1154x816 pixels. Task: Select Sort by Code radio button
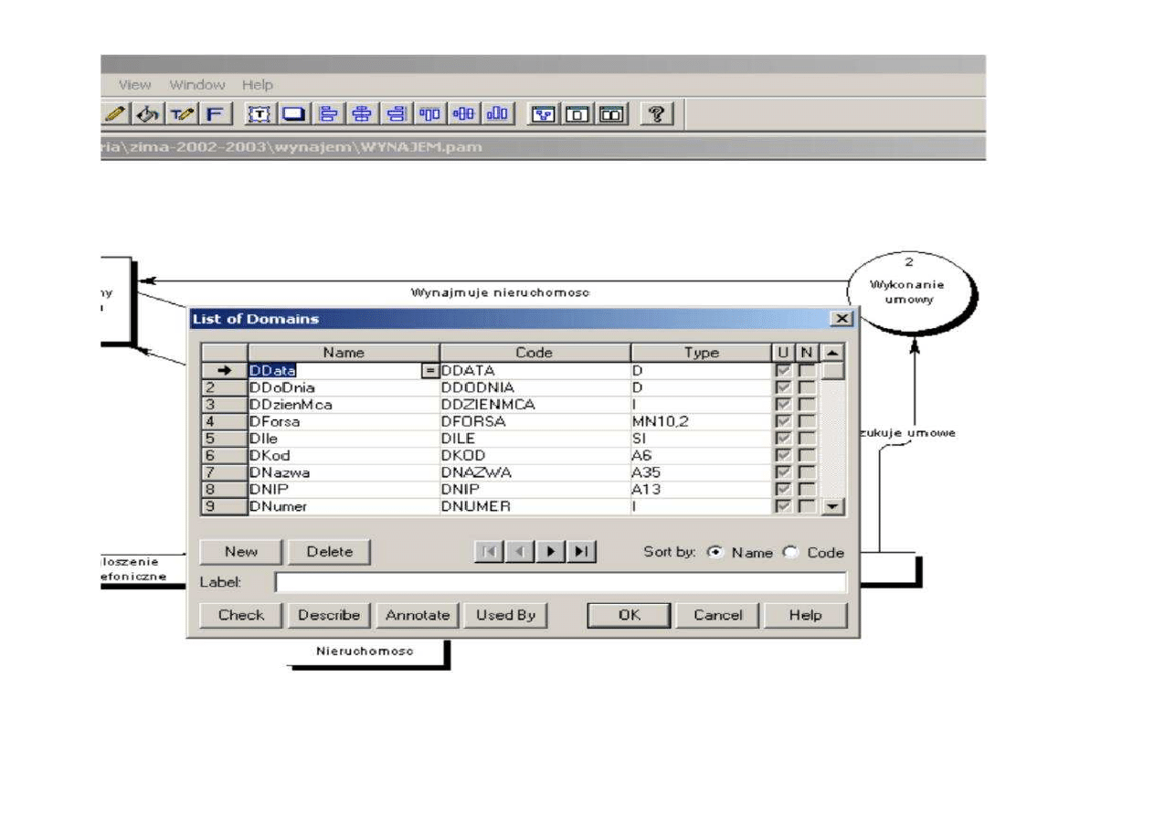[x=791, y=553]
